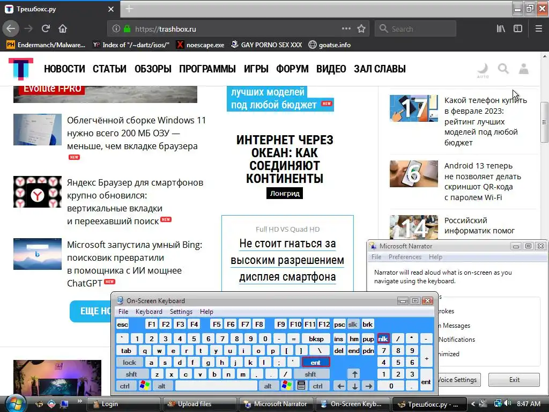
Task: Open the Endermanch/Malware bookmark
Action: [x=46, y=45]
